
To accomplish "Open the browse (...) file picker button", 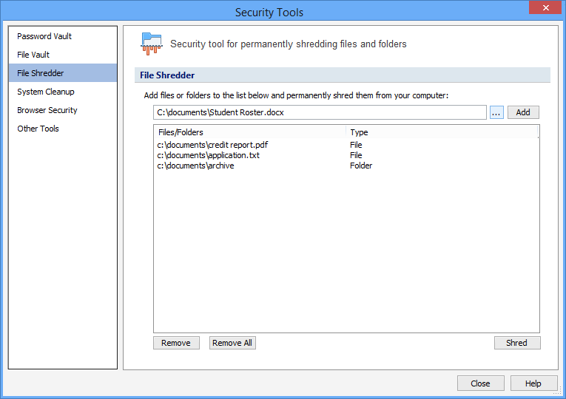I will pyautogui.click(x=496, y=112).
